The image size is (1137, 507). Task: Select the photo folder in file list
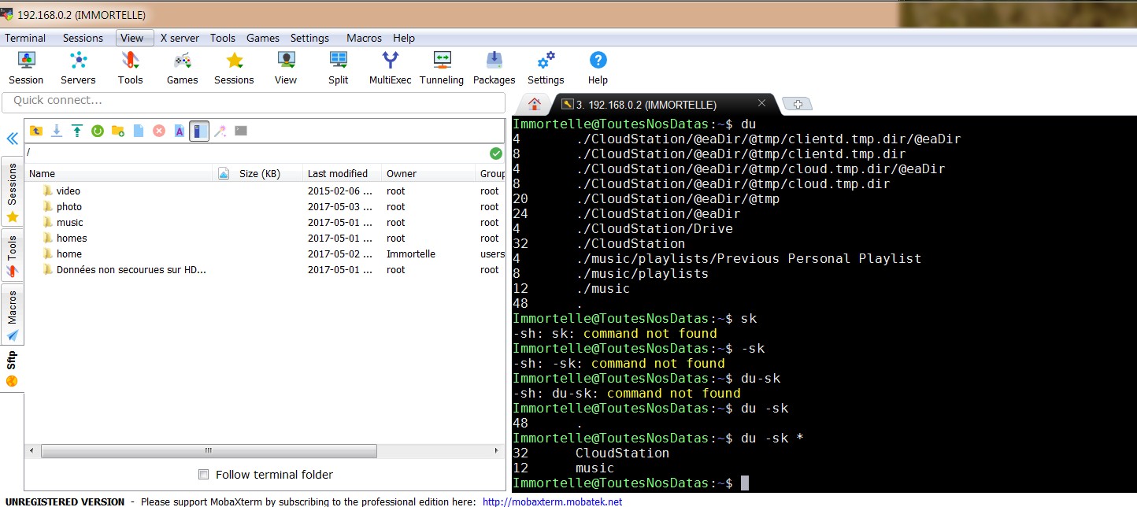point(69,207)
